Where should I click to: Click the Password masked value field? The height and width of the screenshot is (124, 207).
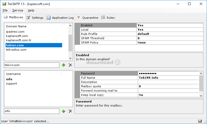[168, 73]
